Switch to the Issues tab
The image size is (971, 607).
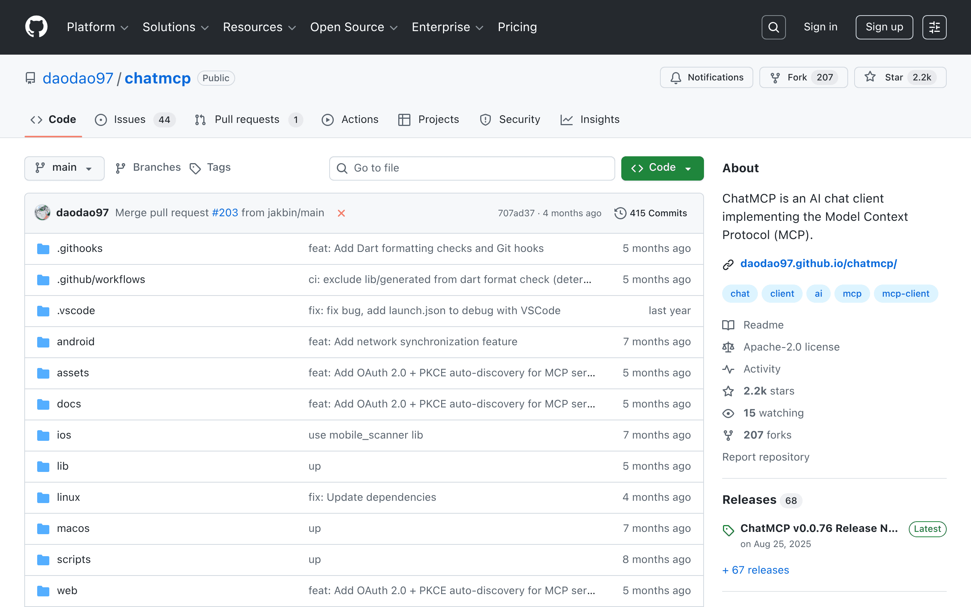pos(135,120)
